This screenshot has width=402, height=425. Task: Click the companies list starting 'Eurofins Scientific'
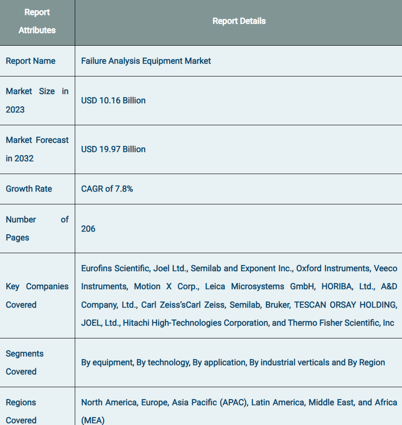239,295
